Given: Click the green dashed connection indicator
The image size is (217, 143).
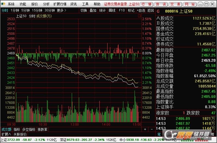Looking at the screenshot, I should click(187, 141).
